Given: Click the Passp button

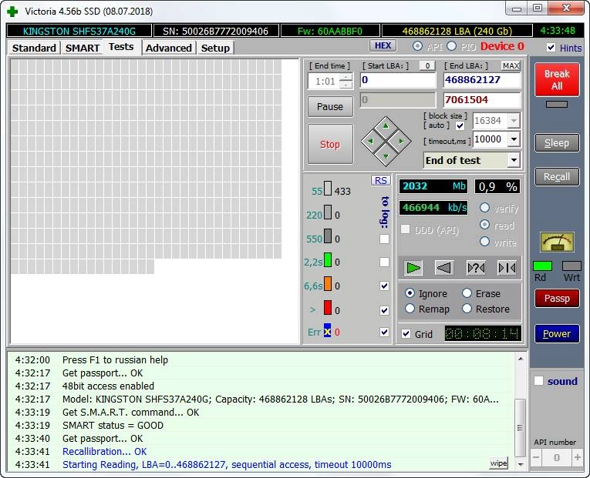Looking at the screenshot, I should [557, 298].
